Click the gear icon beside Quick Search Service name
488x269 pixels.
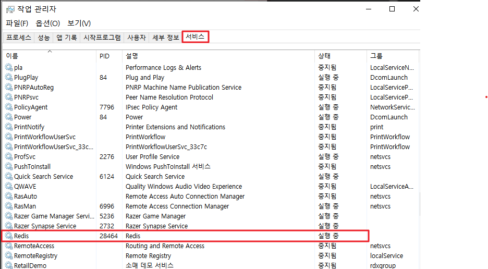(9, 177)
